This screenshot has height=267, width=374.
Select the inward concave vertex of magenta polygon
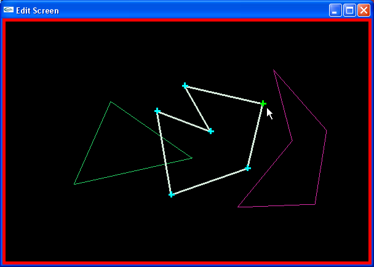coord(292,141)
